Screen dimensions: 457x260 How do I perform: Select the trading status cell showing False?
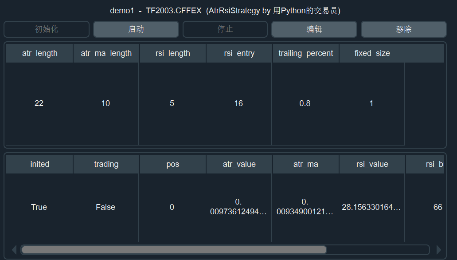tap(105, 207)
